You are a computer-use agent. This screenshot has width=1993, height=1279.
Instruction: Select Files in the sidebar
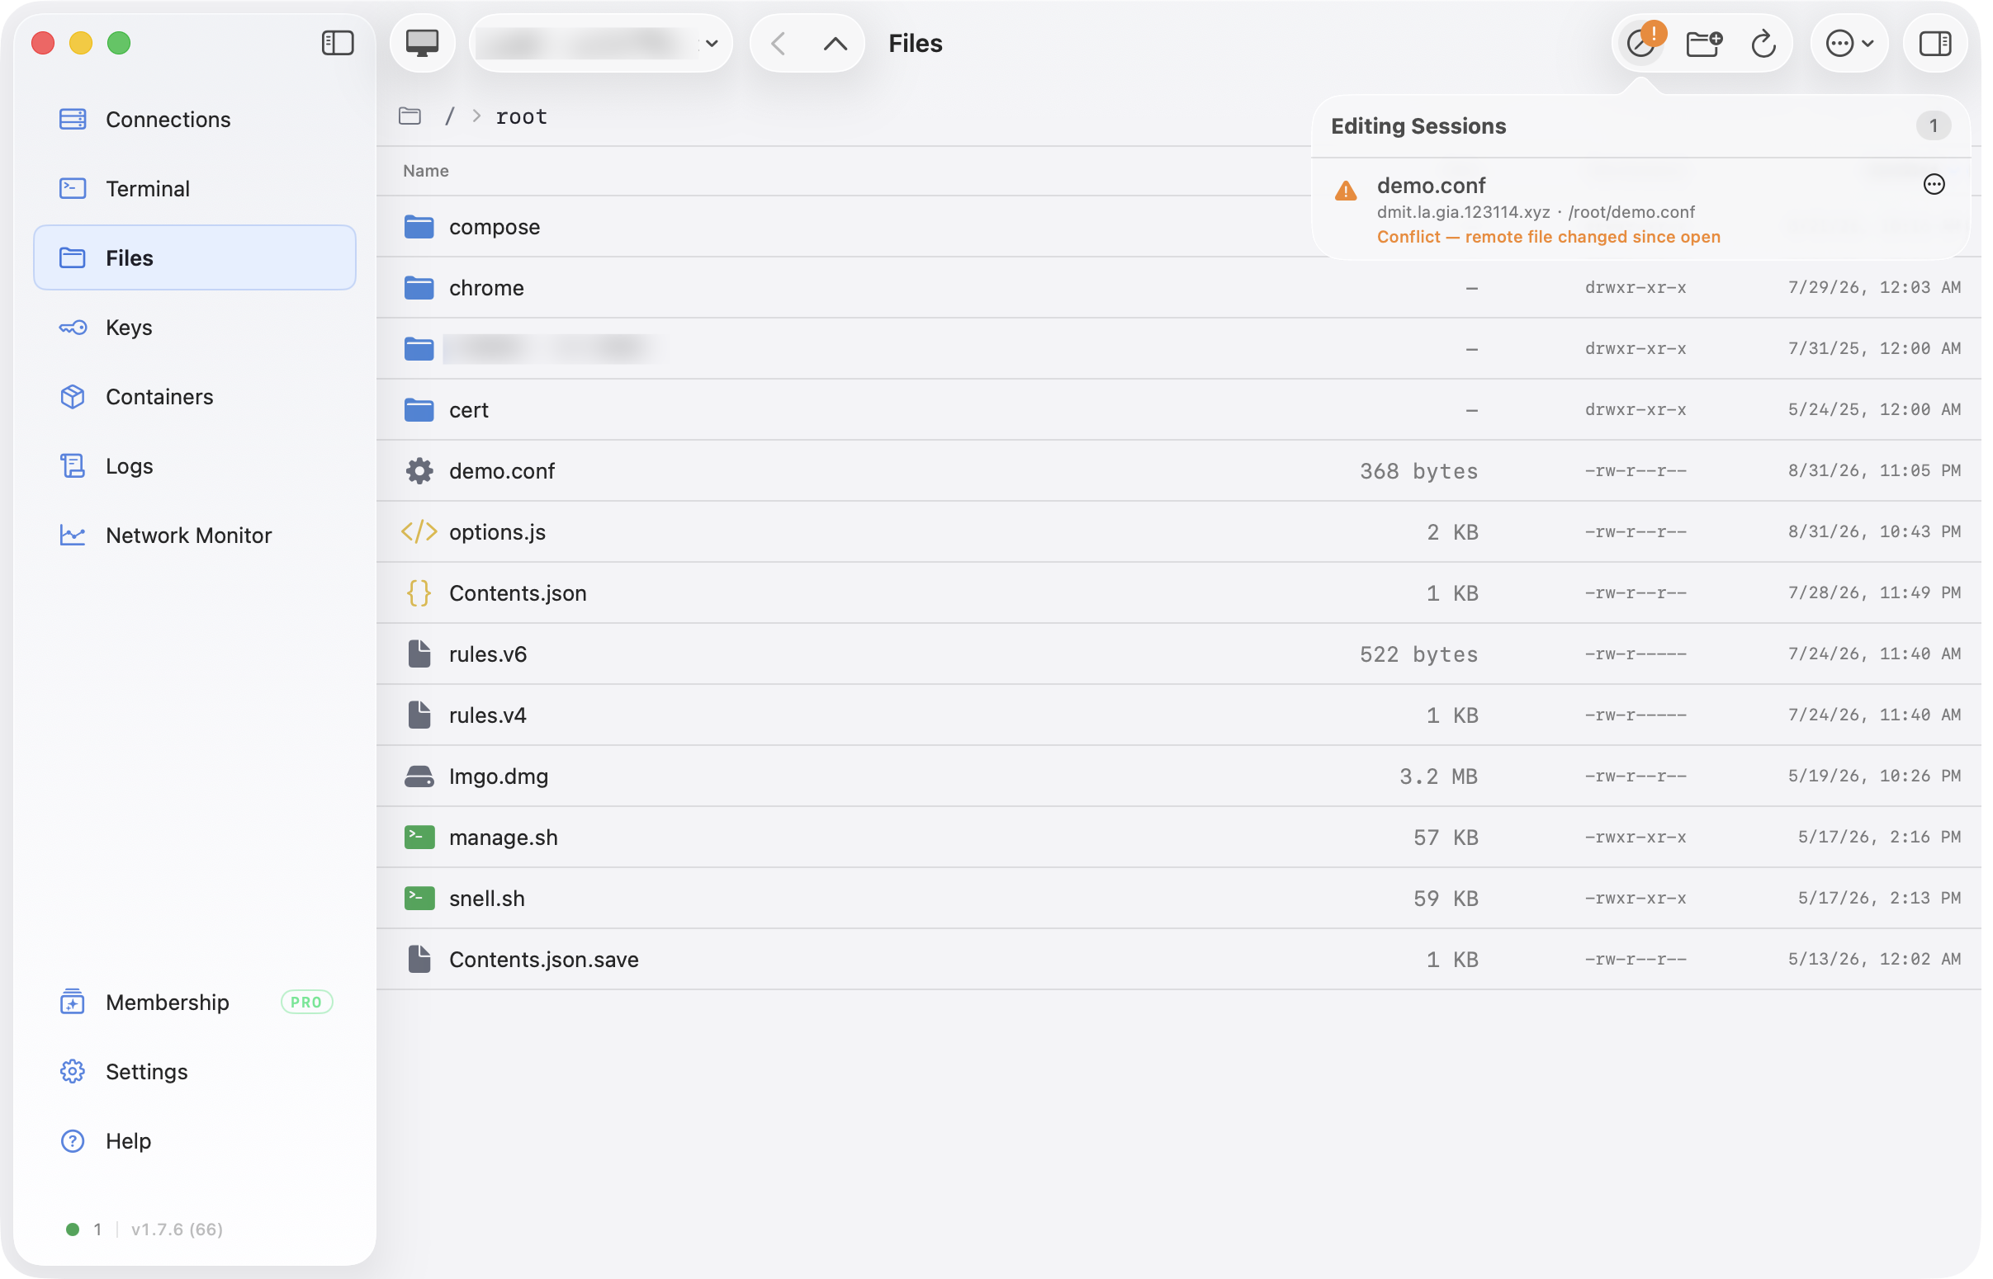(x=195, y=259)
